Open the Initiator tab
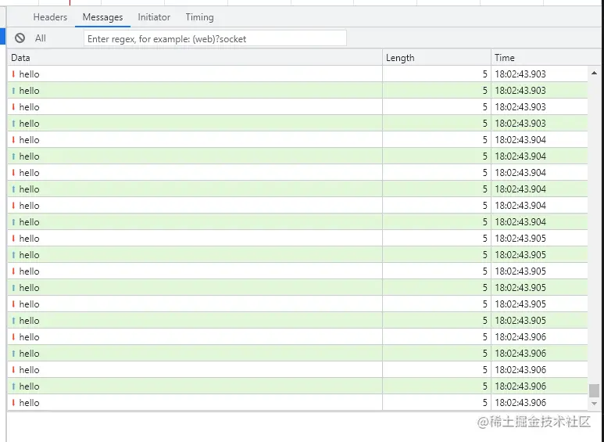Screen dimensions: 604x442 tap(154, 17)
